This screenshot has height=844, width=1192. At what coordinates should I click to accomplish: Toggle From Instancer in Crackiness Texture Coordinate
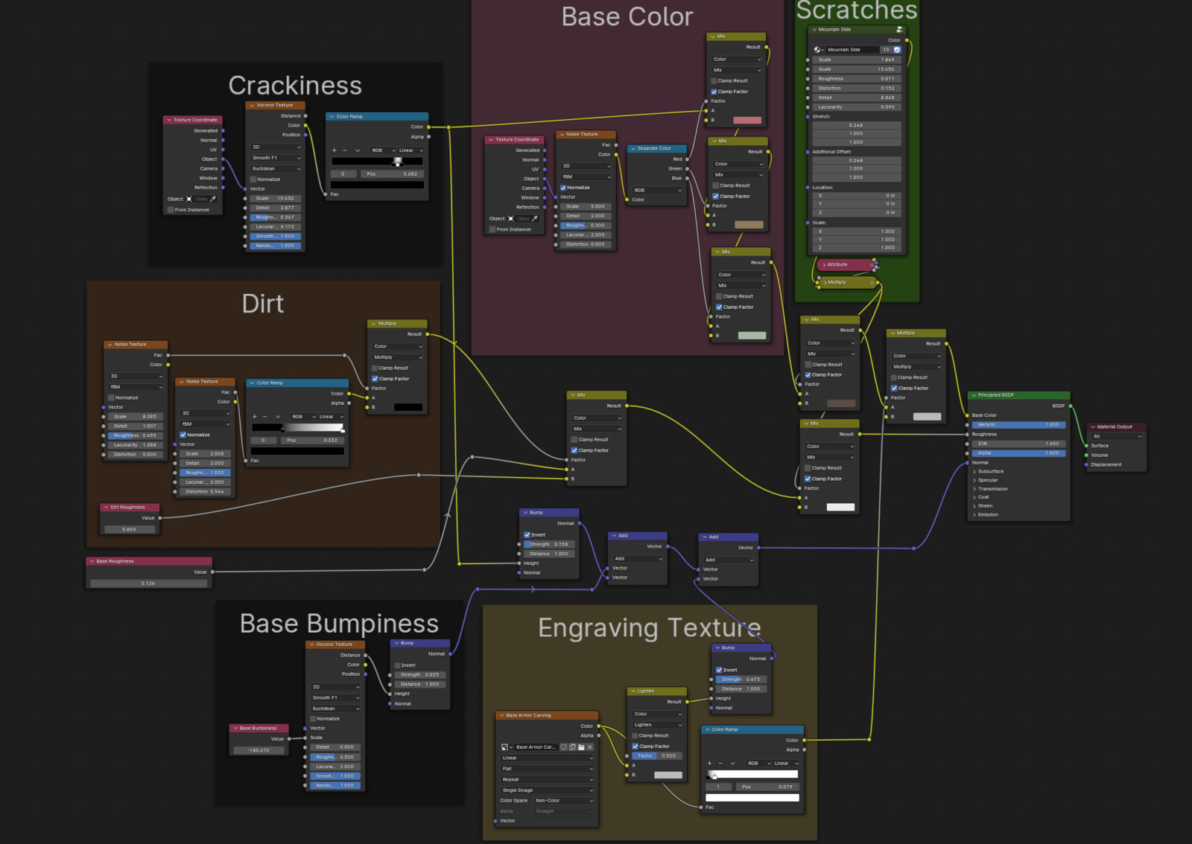pos(171,210)
